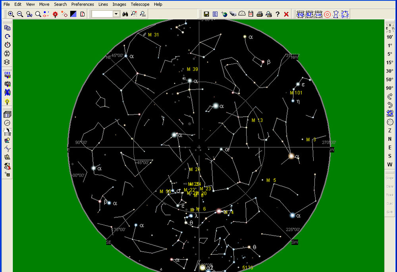Viewport: 397px width, 272px height.
Task: Click the floppy disk save icon
Action: coord(206,14)
